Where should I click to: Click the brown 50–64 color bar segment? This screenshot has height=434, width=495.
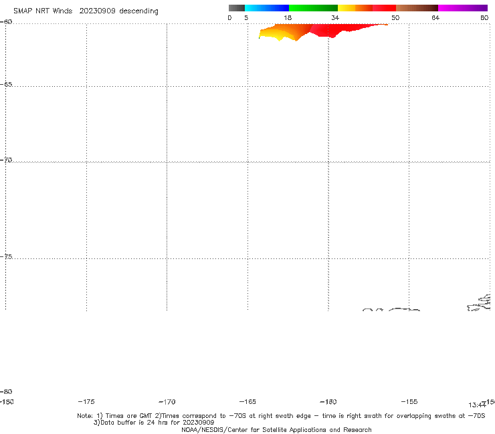click(x=417, y=8)
